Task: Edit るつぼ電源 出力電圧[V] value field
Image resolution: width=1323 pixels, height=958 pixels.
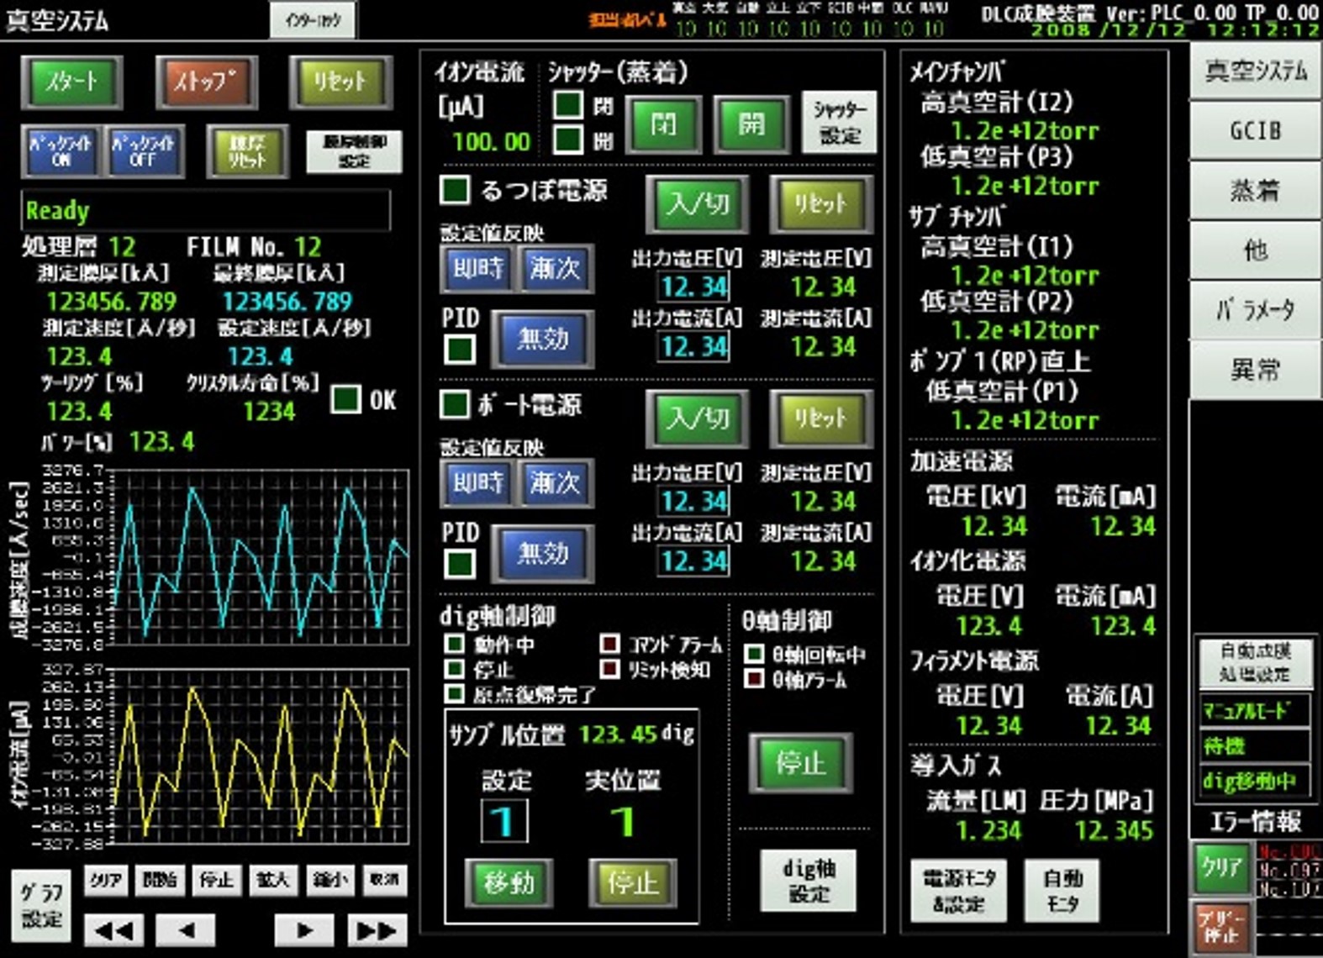Action: (693, 287)
